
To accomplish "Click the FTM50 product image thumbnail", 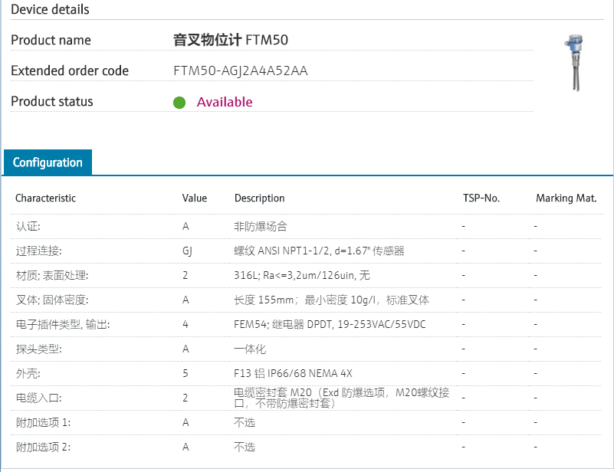I will pyautogui.click(x=572, y=62).
